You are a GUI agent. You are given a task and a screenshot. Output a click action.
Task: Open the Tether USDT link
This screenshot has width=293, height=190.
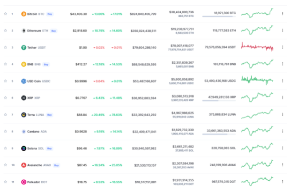36,48
